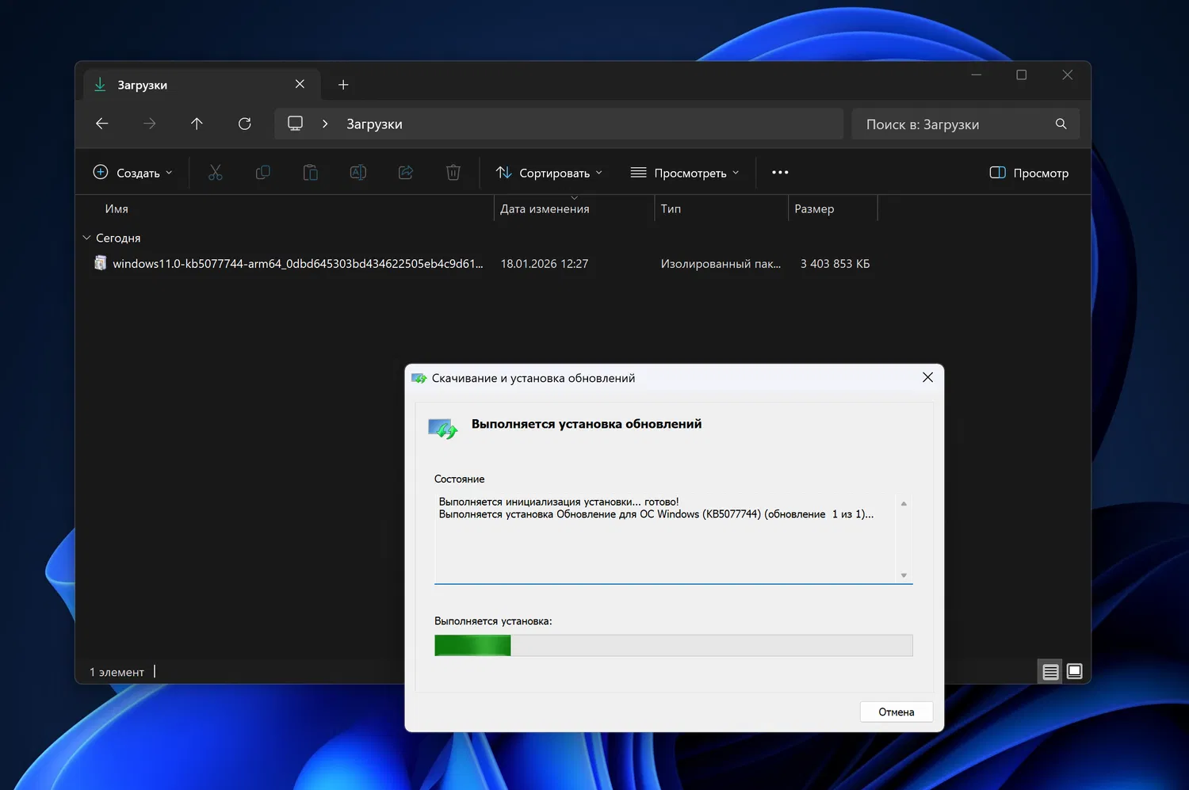Switch to details list view layout
This screenshot has width=1189, height=790.
pos(1050,672)
